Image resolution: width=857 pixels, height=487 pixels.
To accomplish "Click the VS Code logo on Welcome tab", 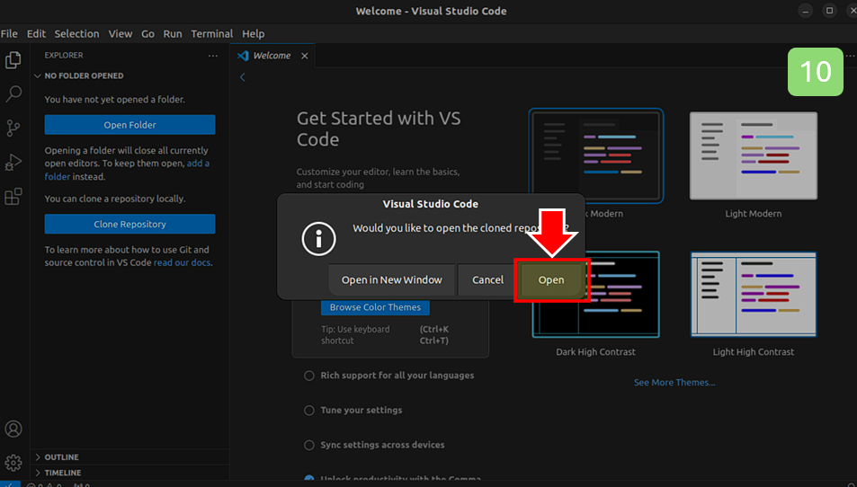I will click(243, 56).
